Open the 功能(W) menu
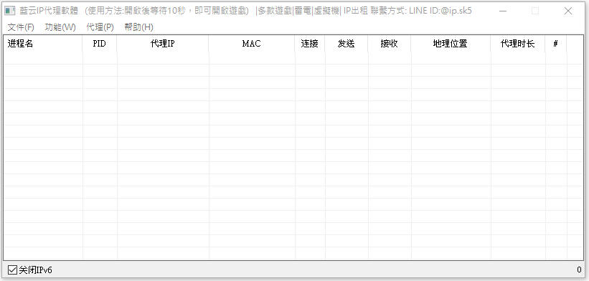Viewport: 589px width, 281px height. click(60, 27)
